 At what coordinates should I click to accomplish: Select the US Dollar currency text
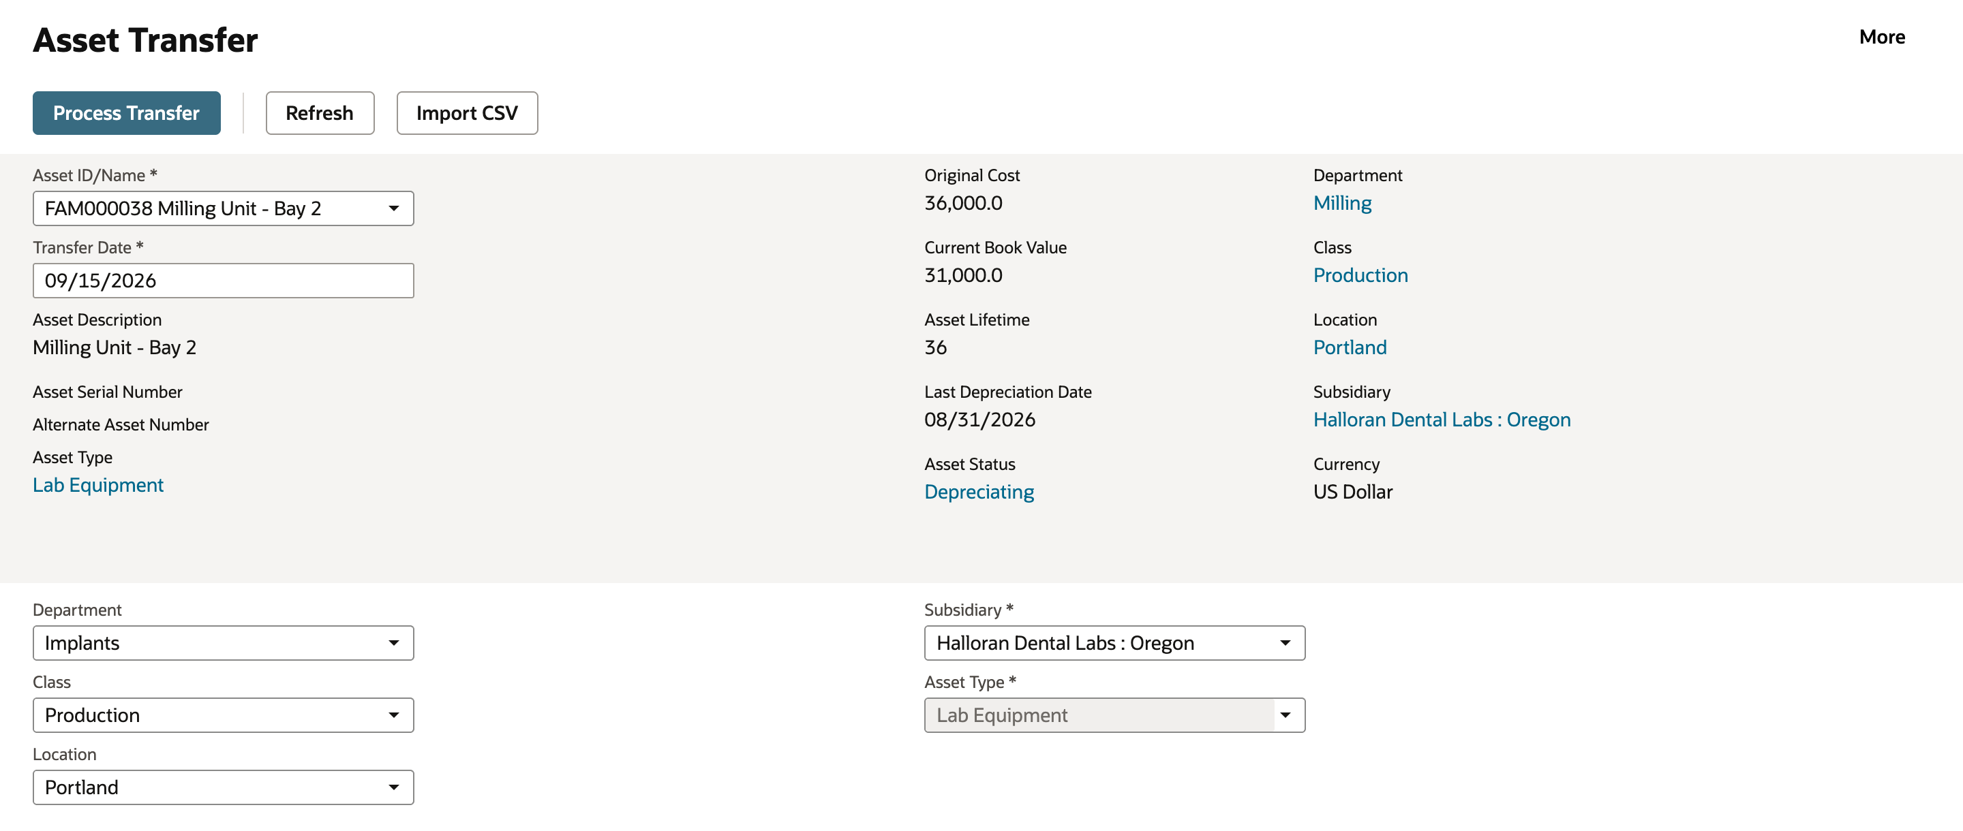coord(1352,492)
